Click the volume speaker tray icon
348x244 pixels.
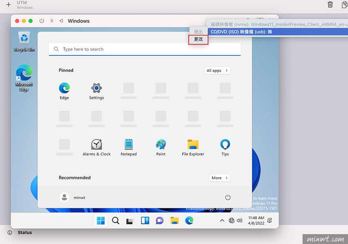(x=240, y=221)
